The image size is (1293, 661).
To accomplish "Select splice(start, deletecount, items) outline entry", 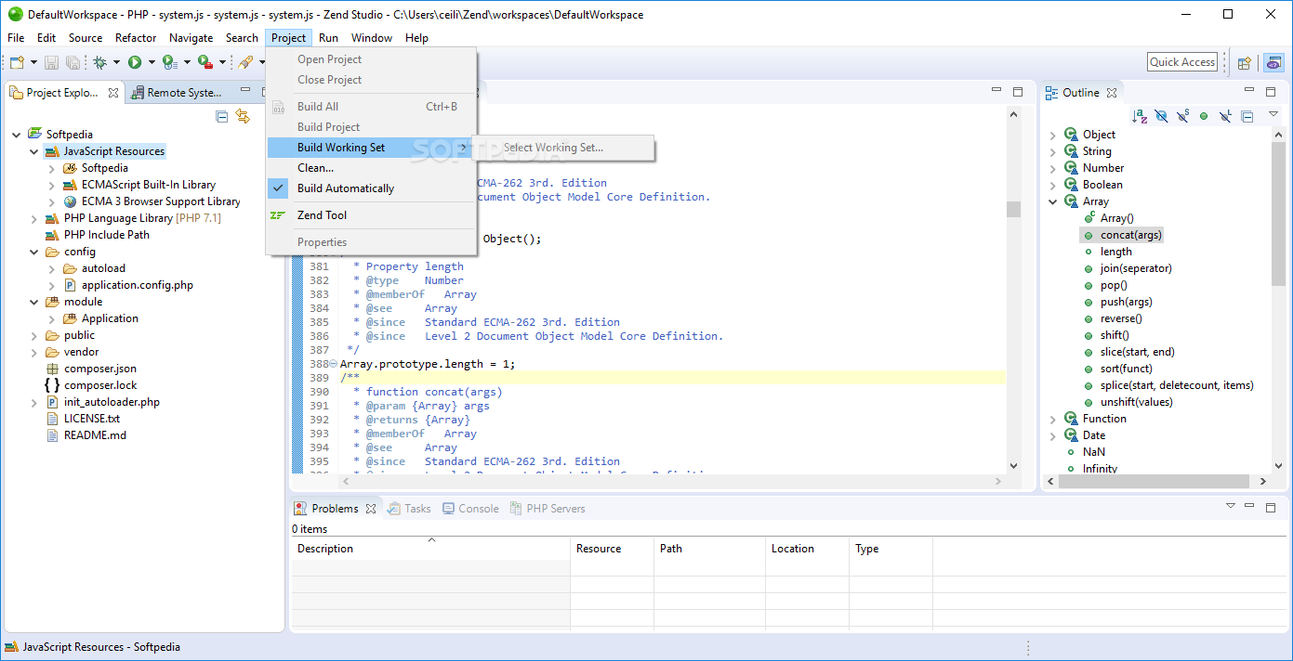I will coord(1176,385).
